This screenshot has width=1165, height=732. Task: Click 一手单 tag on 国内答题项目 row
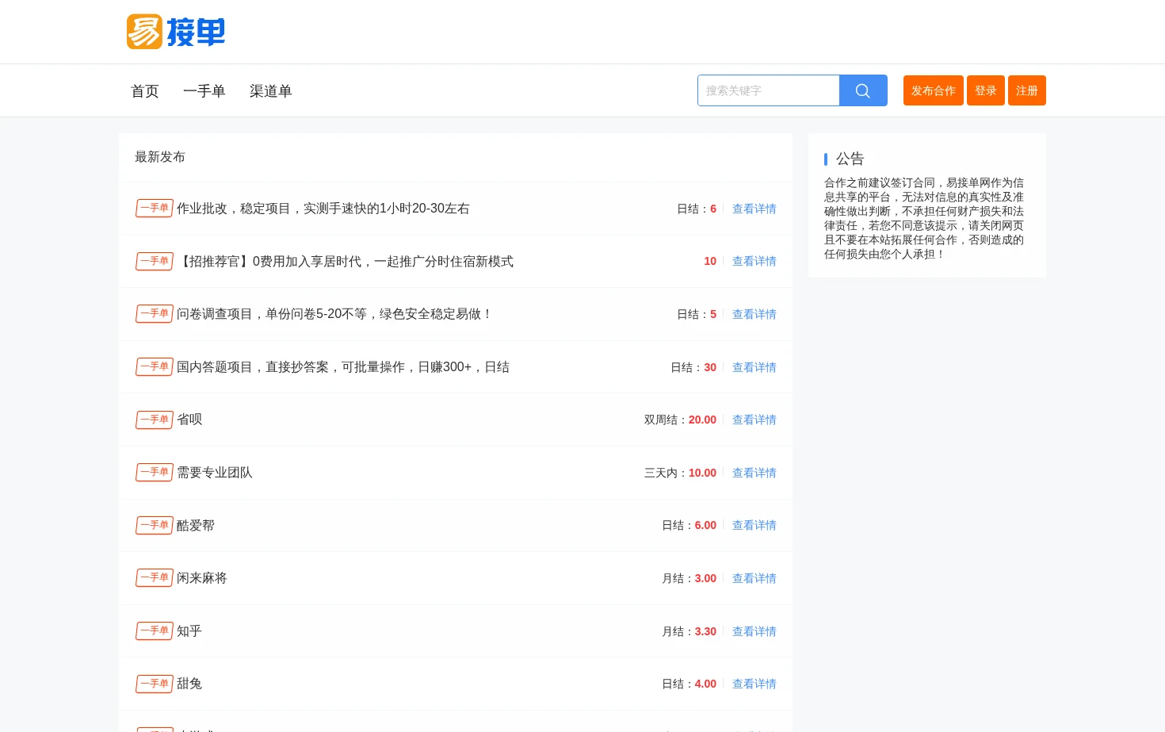coord(155,366)
